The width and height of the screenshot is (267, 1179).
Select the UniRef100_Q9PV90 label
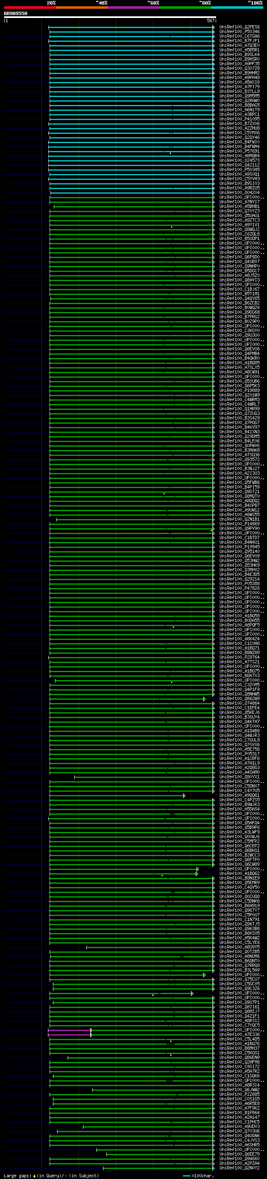click(x=239, y=529)
